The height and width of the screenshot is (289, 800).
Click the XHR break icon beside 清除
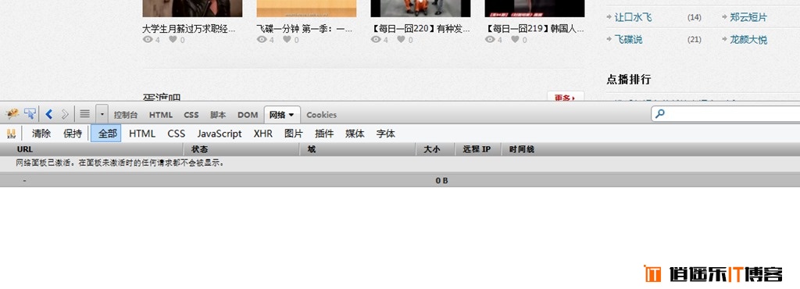[11, 134]
